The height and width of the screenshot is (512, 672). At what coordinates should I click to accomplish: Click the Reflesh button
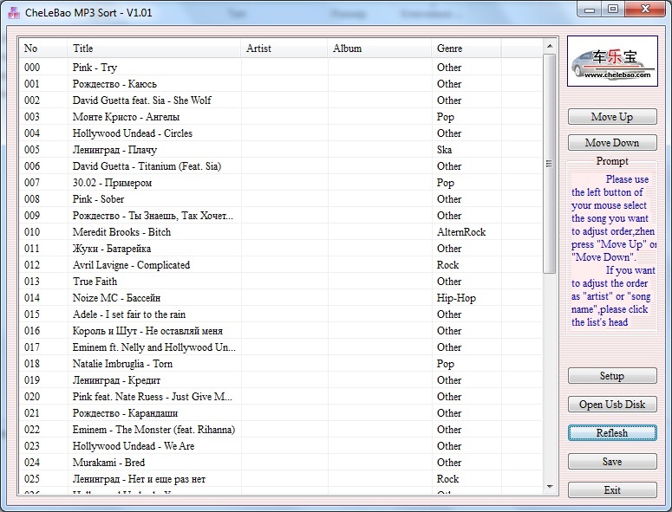(x=612, y=432)
